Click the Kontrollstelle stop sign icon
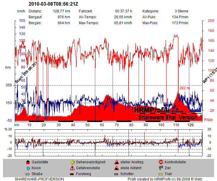The width and height of the screenshot is (217, 181). click(x=161, y=162)
